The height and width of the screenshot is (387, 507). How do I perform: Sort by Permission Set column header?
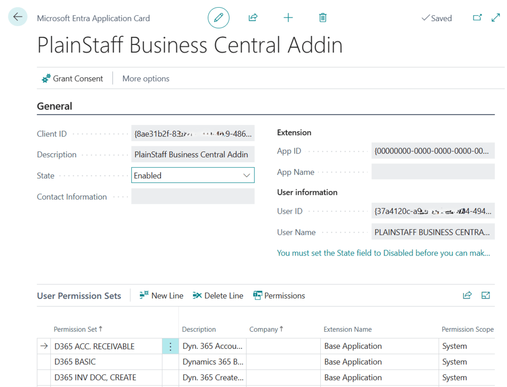pyautogui.click(x=78, y=329)
